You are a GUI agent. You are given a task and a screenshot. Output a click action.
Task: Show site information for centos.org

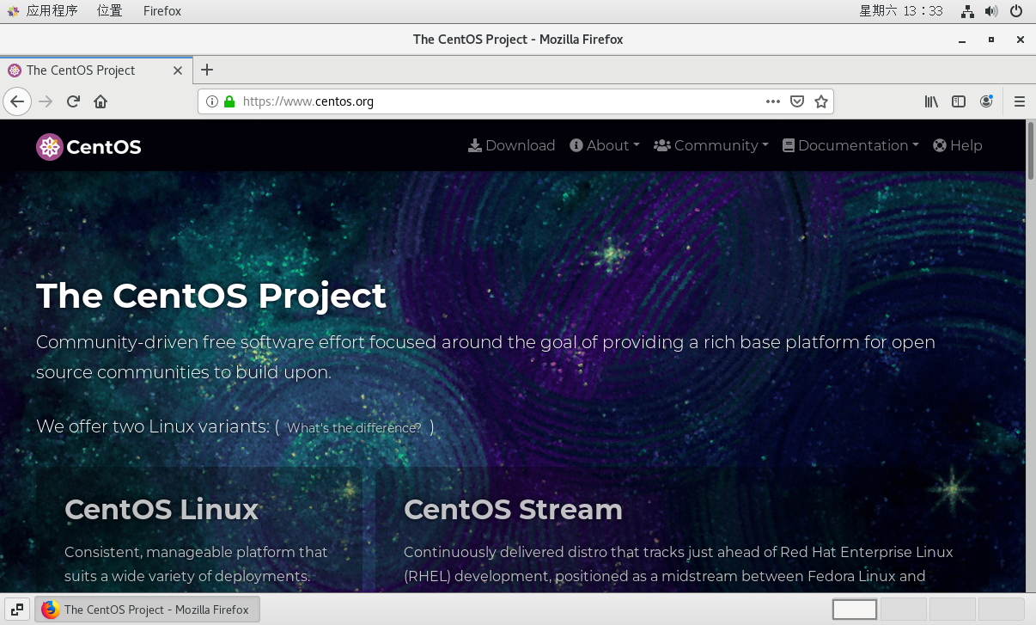coord(212,101)
